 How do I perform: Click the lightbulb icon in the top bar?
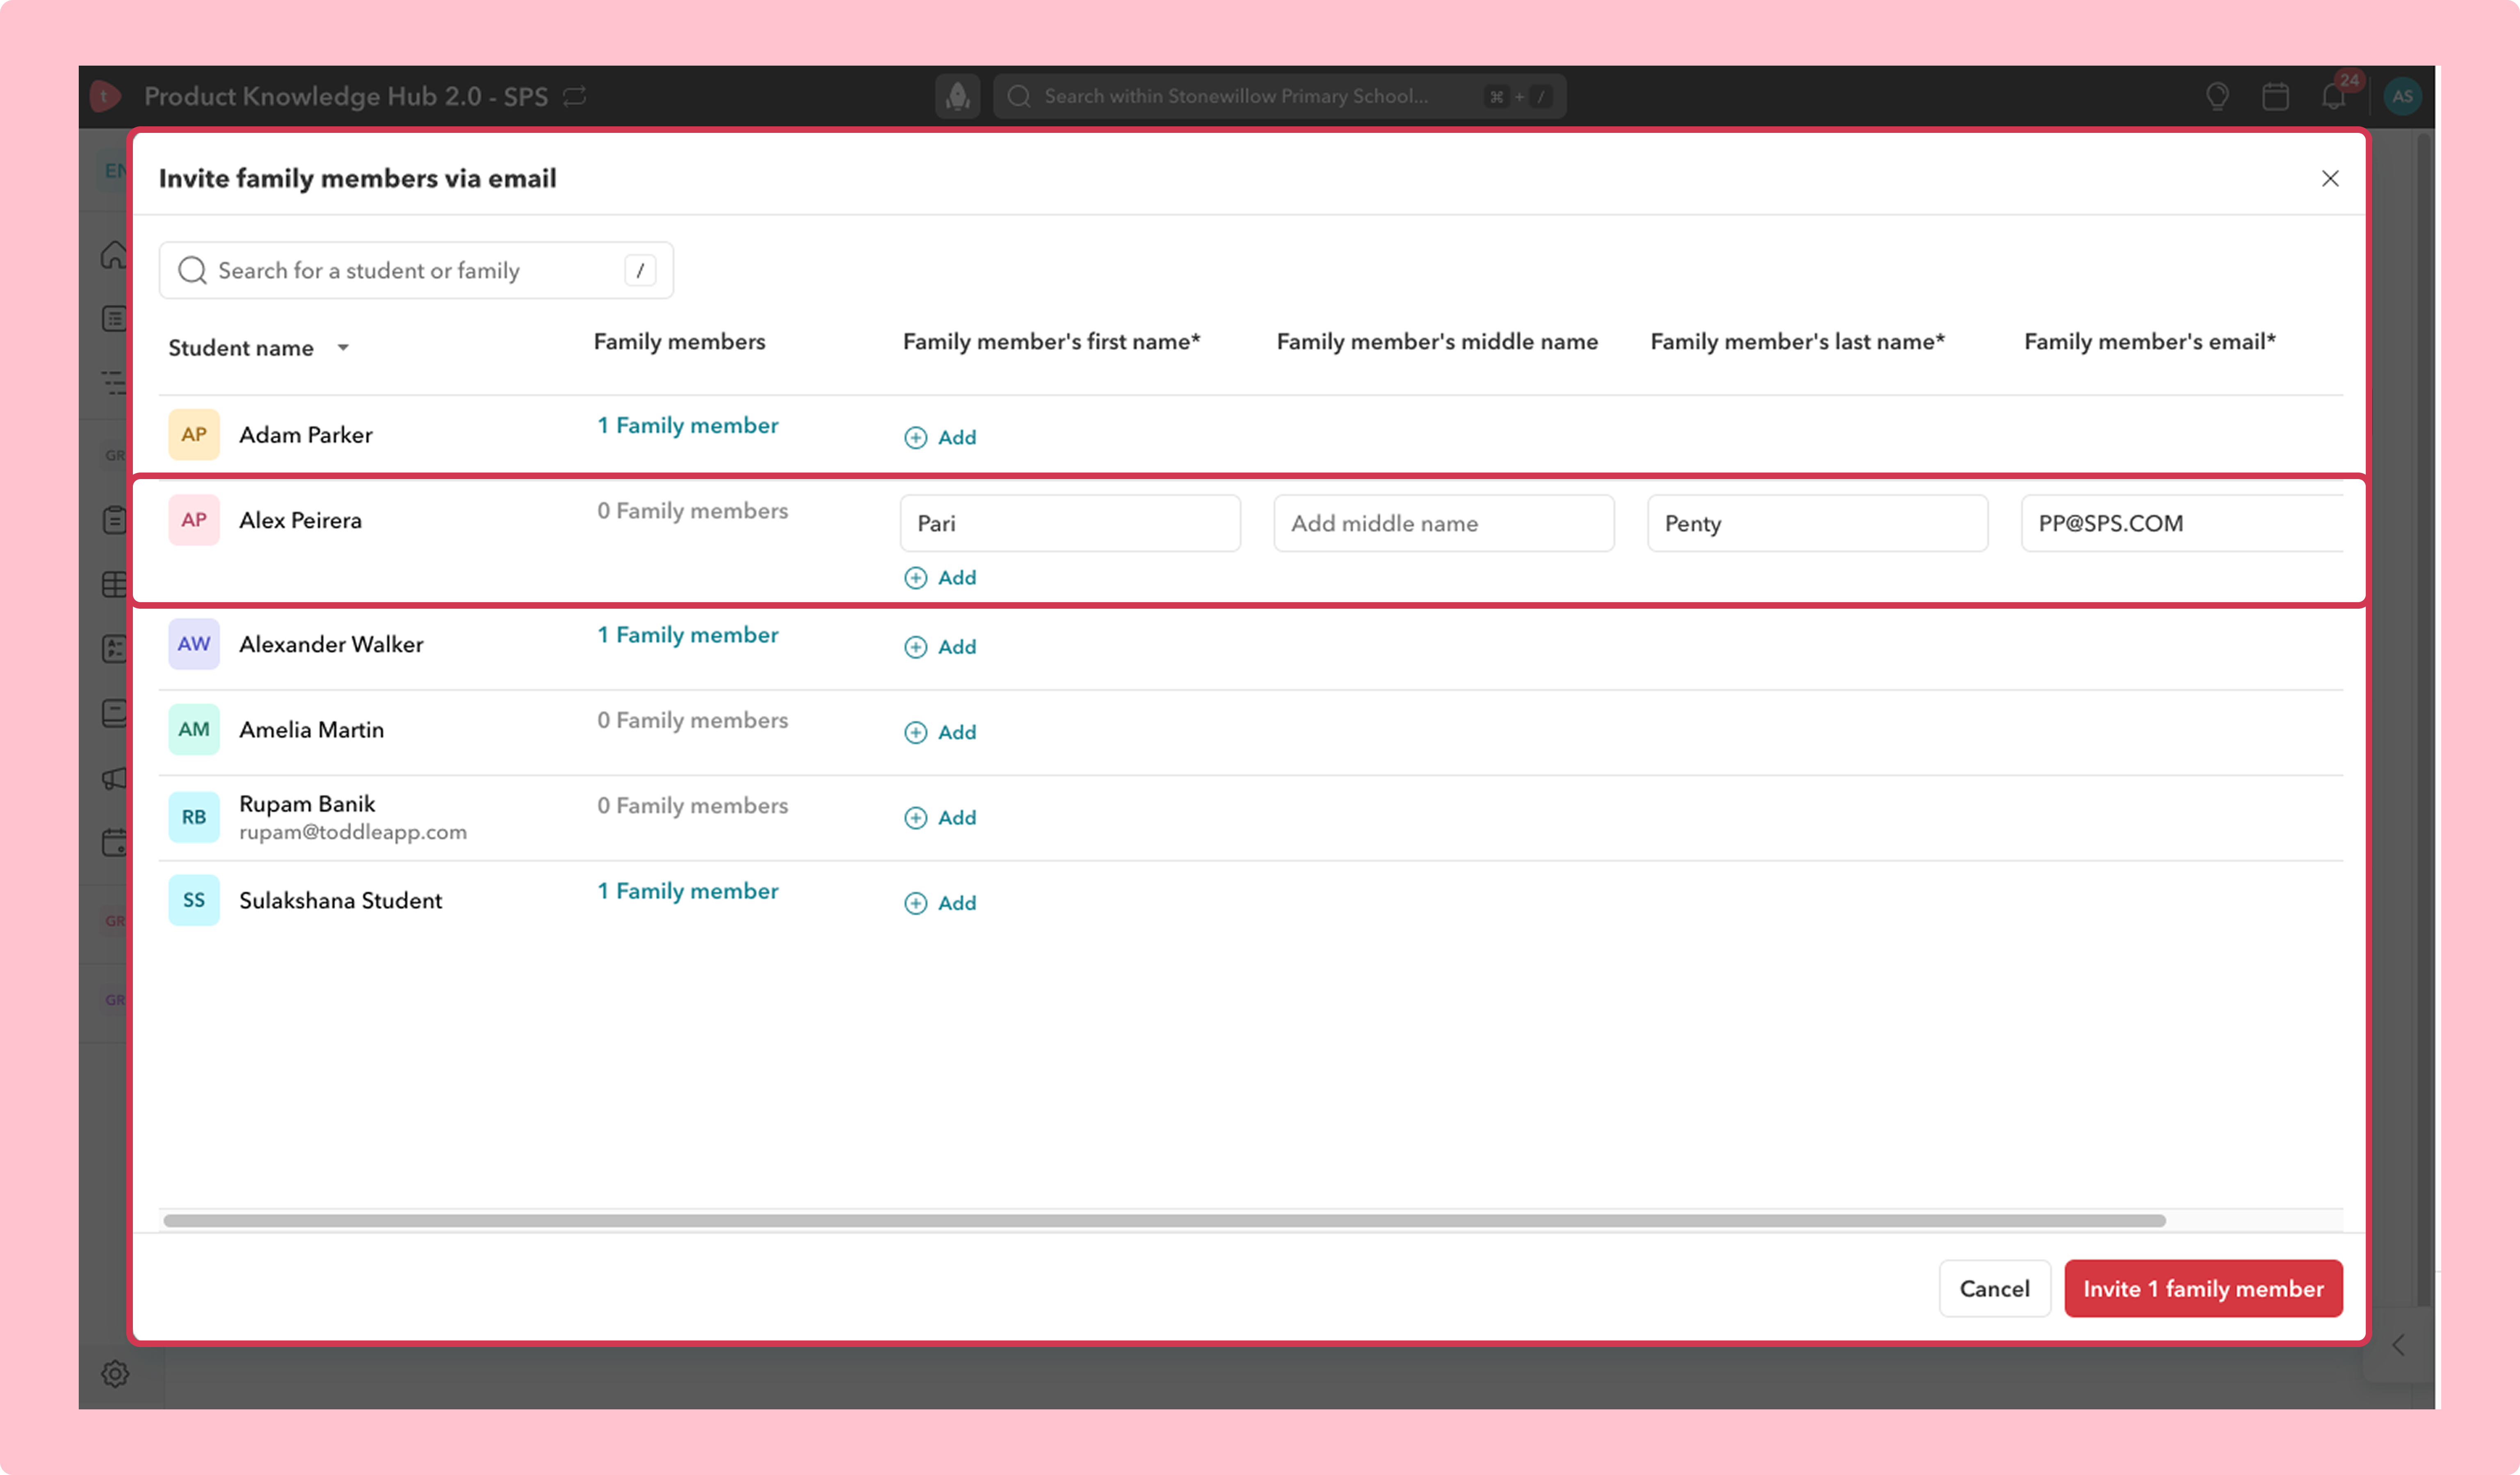[x=2217, y=96]
